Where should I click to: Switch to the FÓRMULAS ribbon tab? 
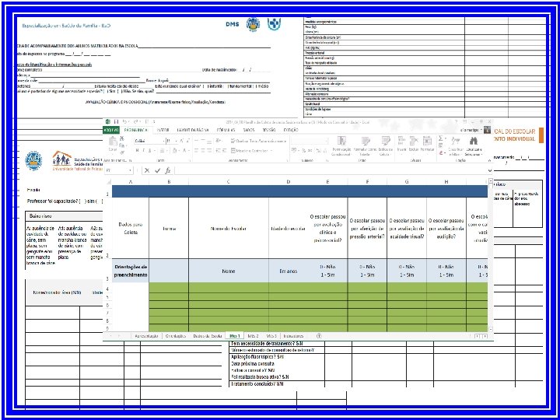pos(226,130)
